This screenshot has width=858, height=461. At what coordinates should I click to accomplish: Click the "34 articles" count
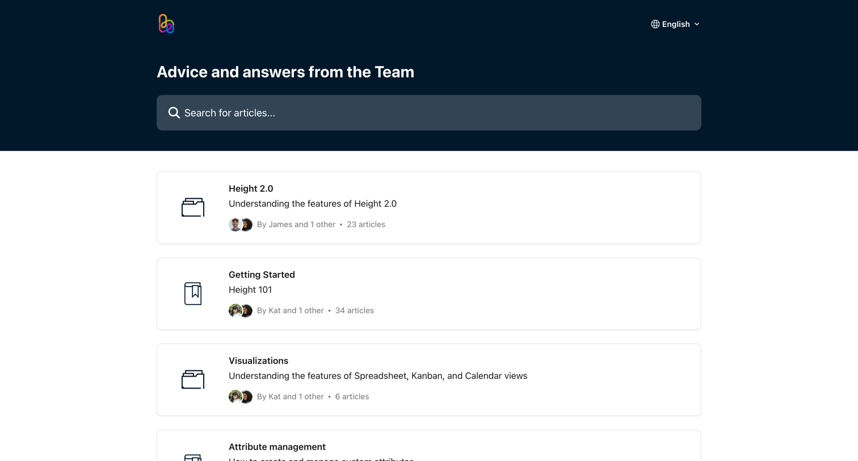coord(355,310)
